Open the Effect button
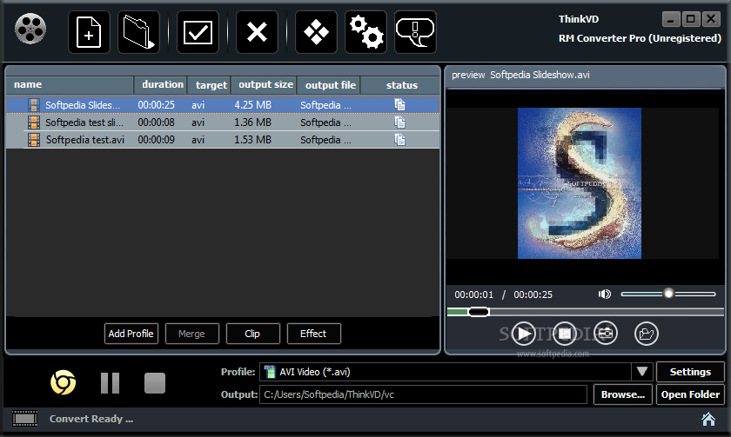 pos(314,334)
